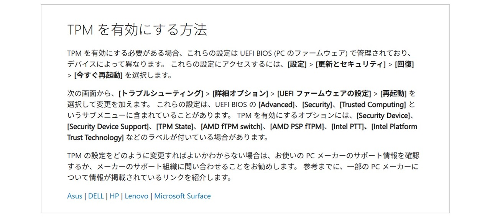Open the Asus support link
Image resolution: width=490 pixels, height=218 pixels.
point(75,196)
